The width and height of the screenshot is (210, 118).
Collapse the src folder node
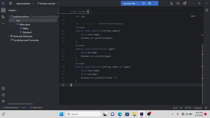(11, 20)
